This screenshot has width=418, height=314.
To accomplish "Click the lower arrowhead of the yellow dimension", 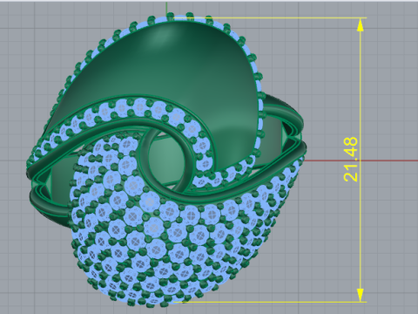I will (x=361, y=295).
